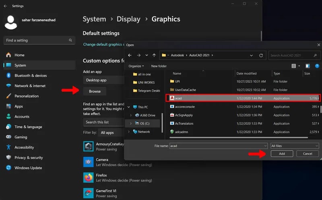Sort by Date modified column header

coord(246,73)
